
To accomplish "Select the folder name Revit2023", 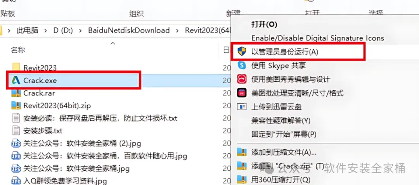I will point(40,68).
